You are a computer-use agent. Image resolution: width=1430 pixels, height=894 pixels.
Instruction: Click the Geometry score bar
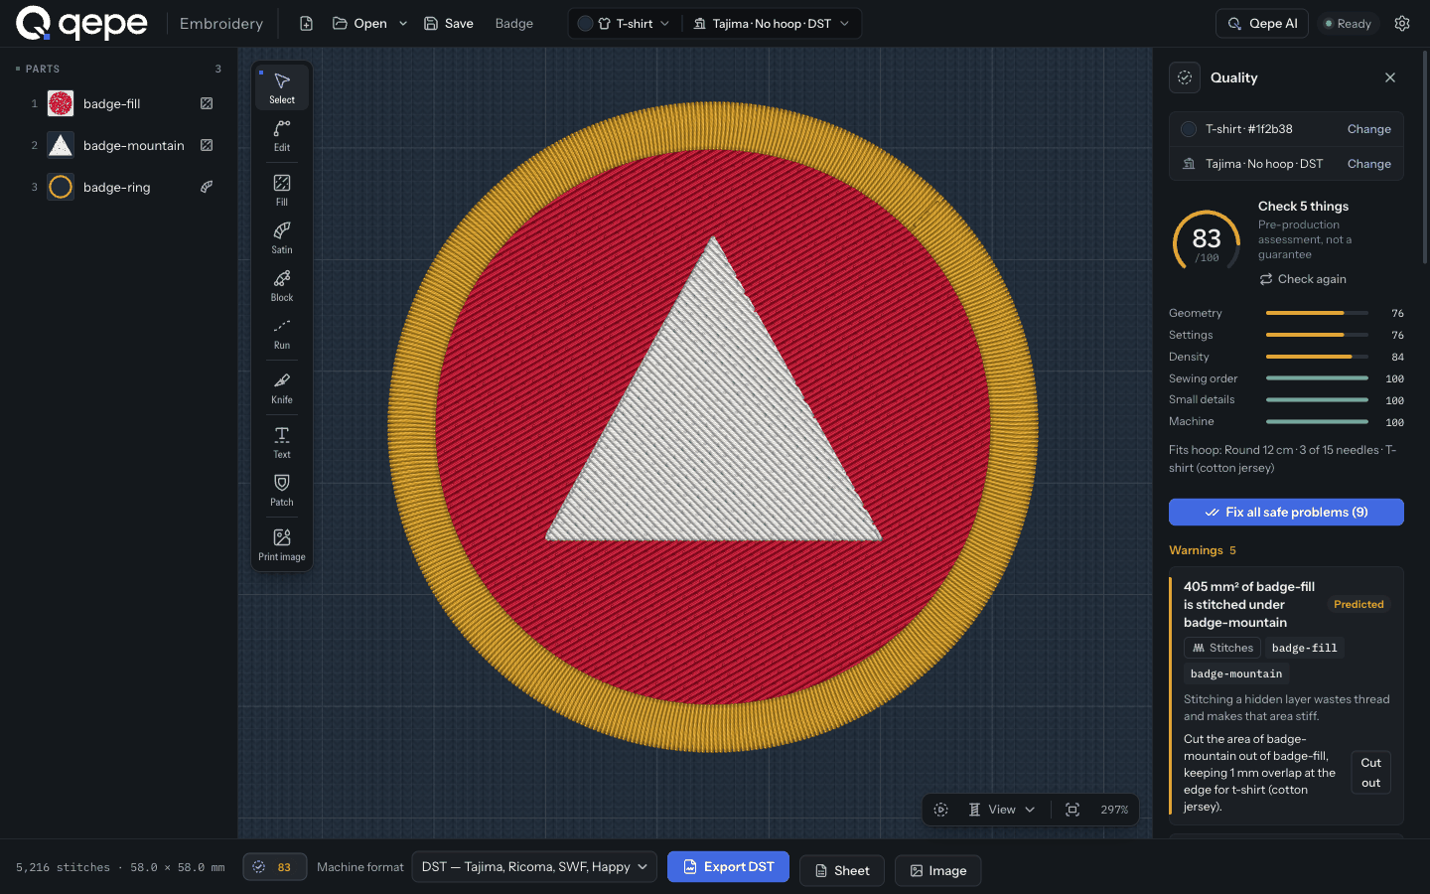pos(1317,313)
